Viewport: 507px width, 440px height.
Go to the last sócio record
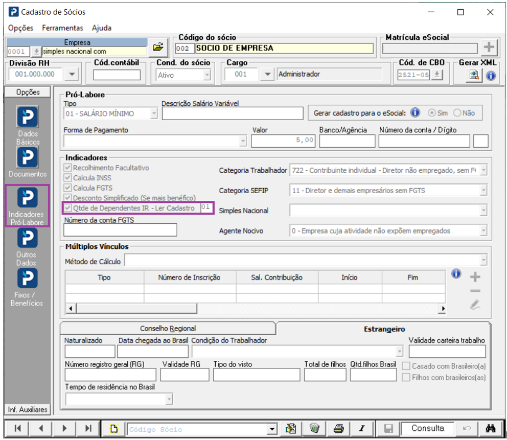point(88,428)
